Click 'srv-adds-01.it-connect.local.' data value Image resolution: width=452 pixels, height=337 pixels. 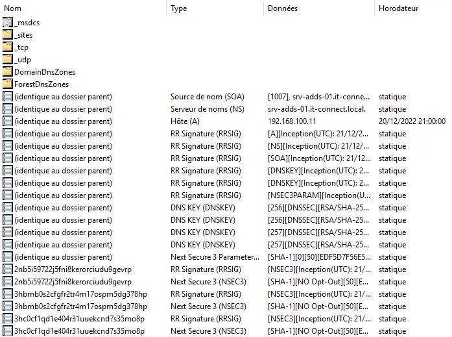click(x=316, y=109)
